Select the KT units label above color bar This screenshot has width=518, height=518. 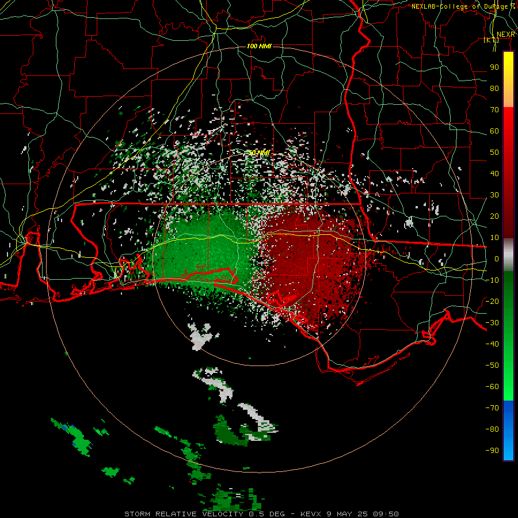(x=491, y=40)
